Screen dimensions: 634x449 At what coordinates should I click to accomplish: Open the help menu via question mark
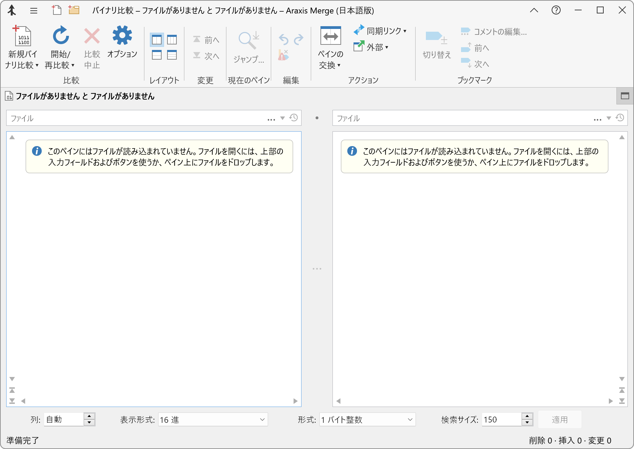pos(555,10)
